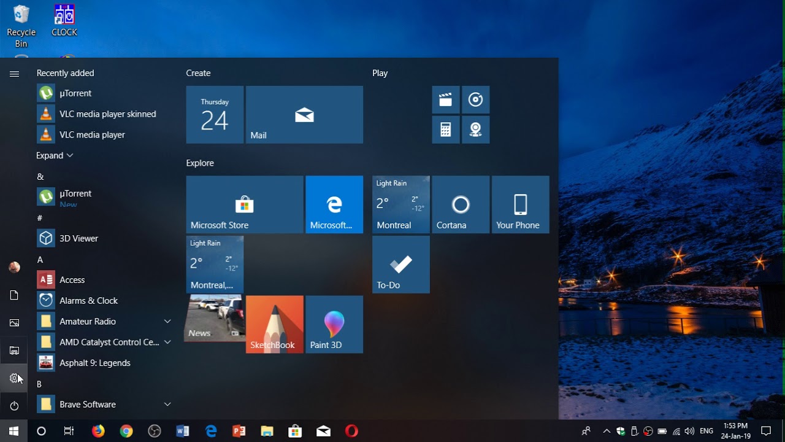The width and height of the screenshot is (785, 442).
Task: Open the News tile
Action: [215, 319]
